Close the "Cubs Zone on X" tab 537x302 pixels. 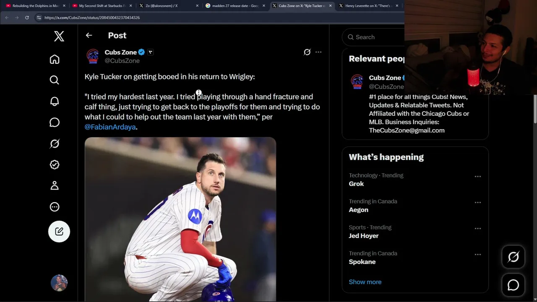pos(331,6)
